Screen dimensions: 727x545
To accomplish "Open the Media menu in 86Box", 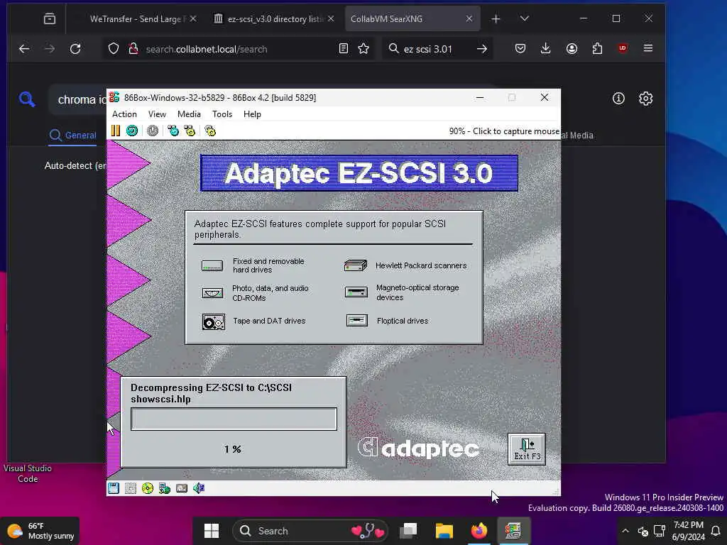I will tap(189, 114).
